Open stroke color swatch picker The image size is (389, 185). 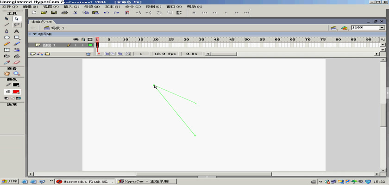(x=16, y=85)
